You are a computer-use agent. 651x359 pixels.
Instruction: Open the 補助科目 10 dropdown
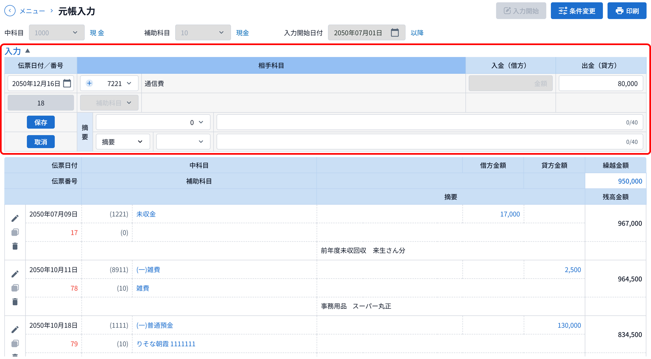pos(203,33)
